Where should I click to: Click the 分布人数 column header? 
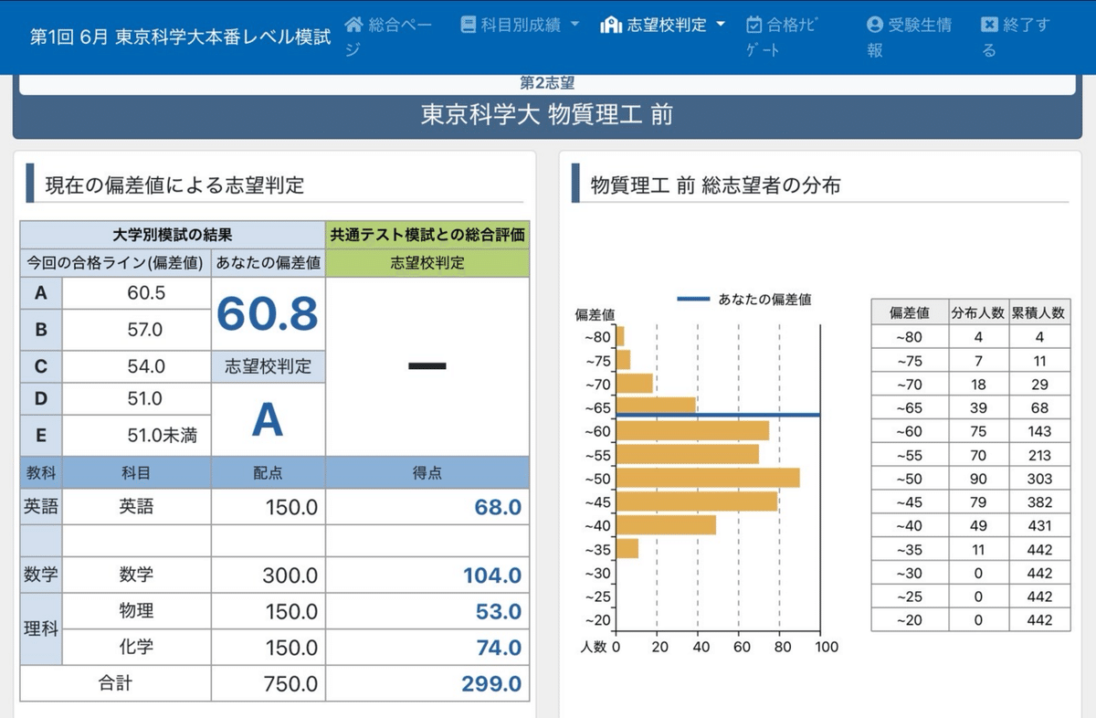coord(978,312)
